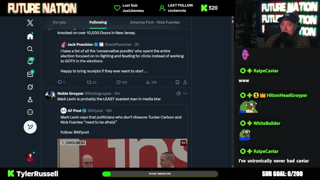This screenshot has width=320, height=180.
Task: Click the streamer webcam feed
Action: [277, 24]
